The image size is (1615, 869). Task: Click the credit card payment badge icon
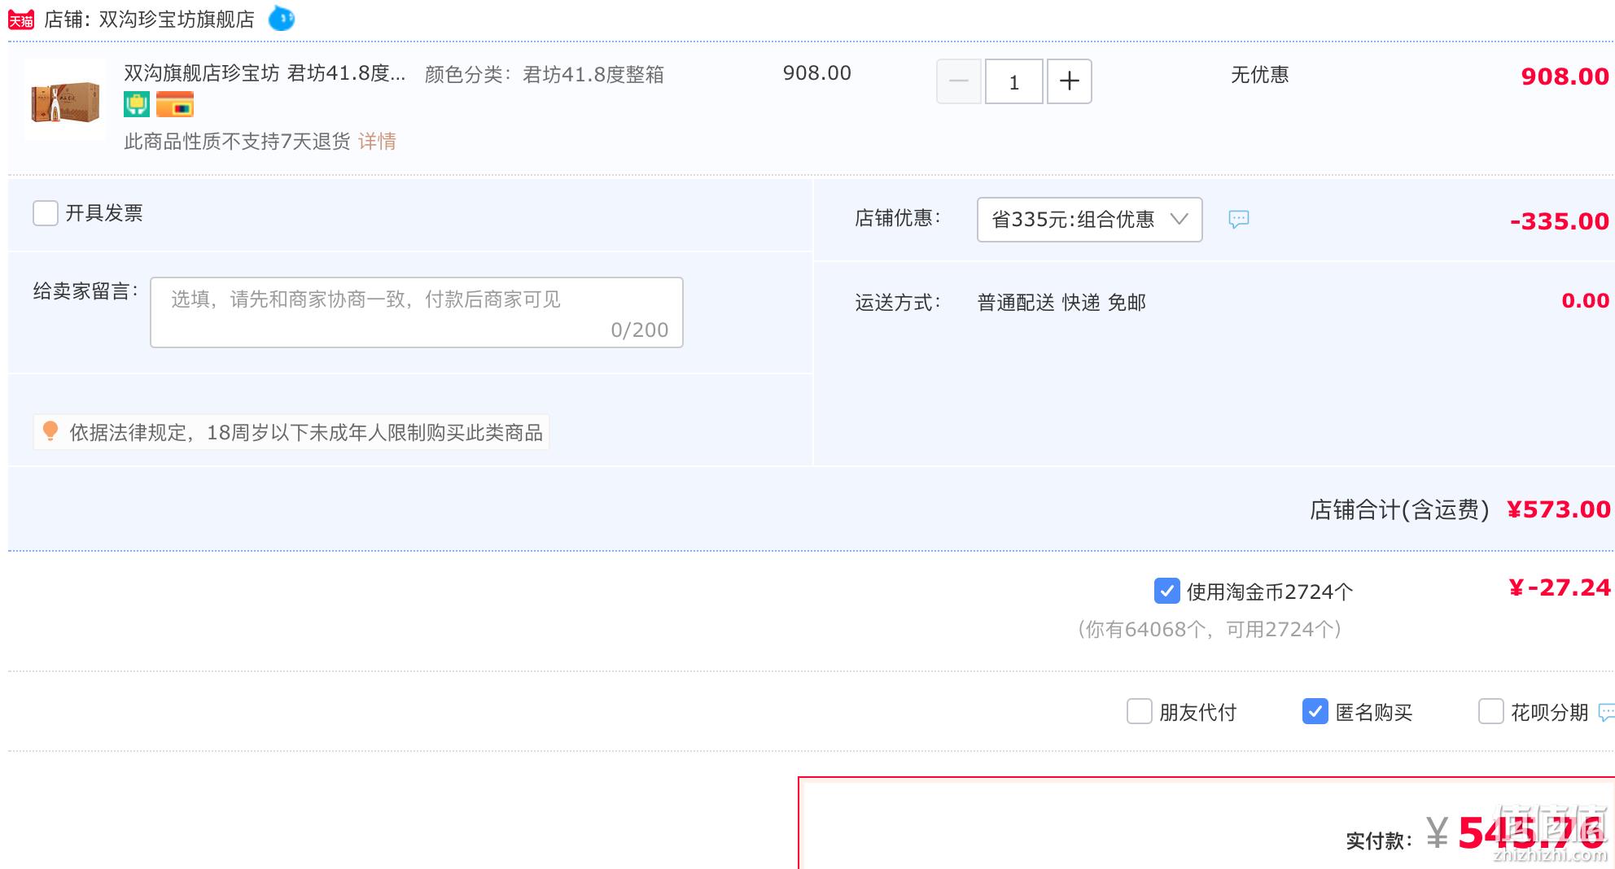pos(175,104)
